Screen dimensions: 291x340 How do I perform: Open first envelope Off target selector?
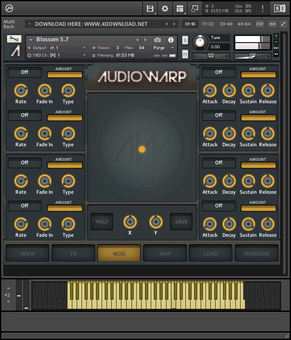coord(219,72)
